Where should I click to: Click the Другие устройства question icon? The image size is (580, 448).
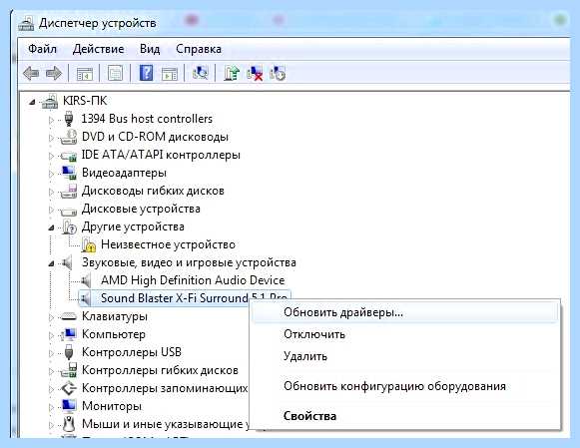tap(69, 226)
